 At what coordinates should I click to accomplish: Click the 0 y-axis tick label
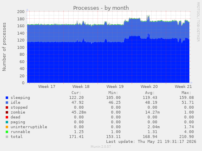(x=23, y=83)
